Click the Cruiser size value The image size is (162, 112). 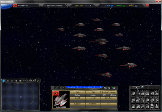click(x=93, y=95)
